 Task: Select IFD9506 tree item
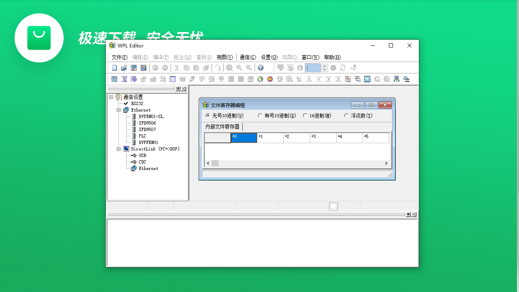(x=147, y=123)
